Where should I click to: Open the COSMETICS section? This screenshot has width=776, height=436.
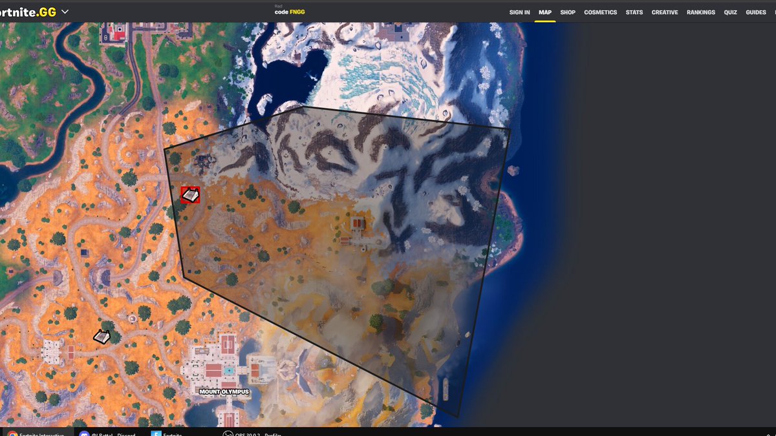[x=601, y=12]
